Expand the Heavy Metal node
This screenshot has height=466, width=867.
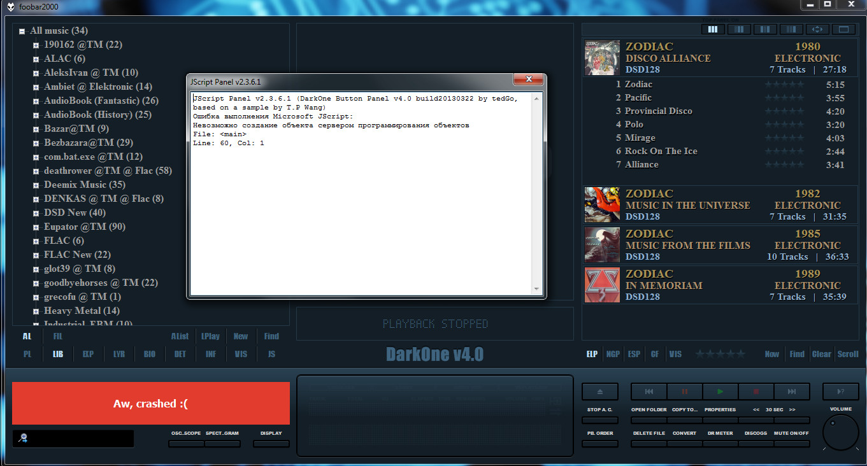[x=36, y=311]
